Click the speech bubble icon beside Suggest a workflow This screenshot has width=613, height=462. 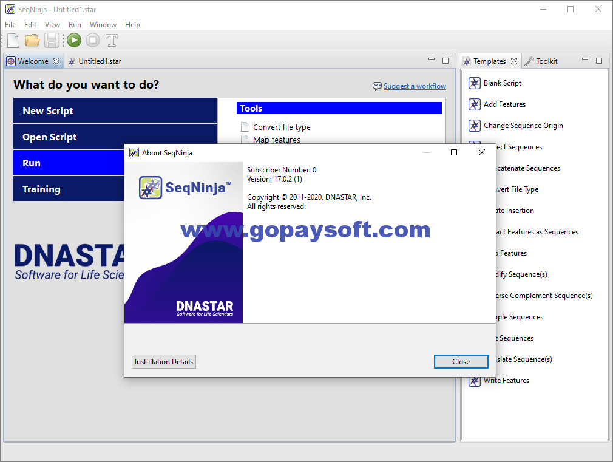point(377,86)
